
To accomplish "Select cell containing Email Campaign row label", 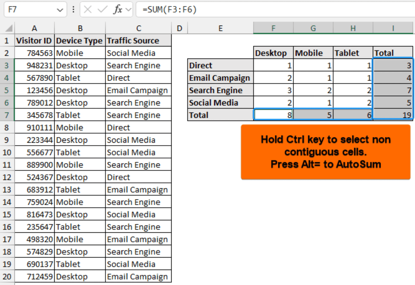I will (x=220, y=78).
